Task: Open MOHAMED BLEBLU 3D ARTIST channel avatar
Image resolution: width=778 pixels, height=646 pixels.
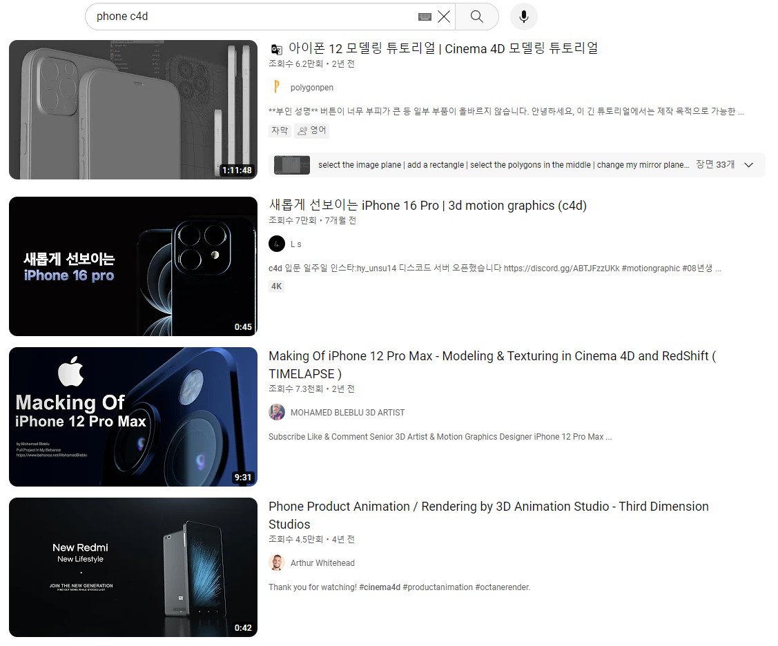Action: click(277, 412)
